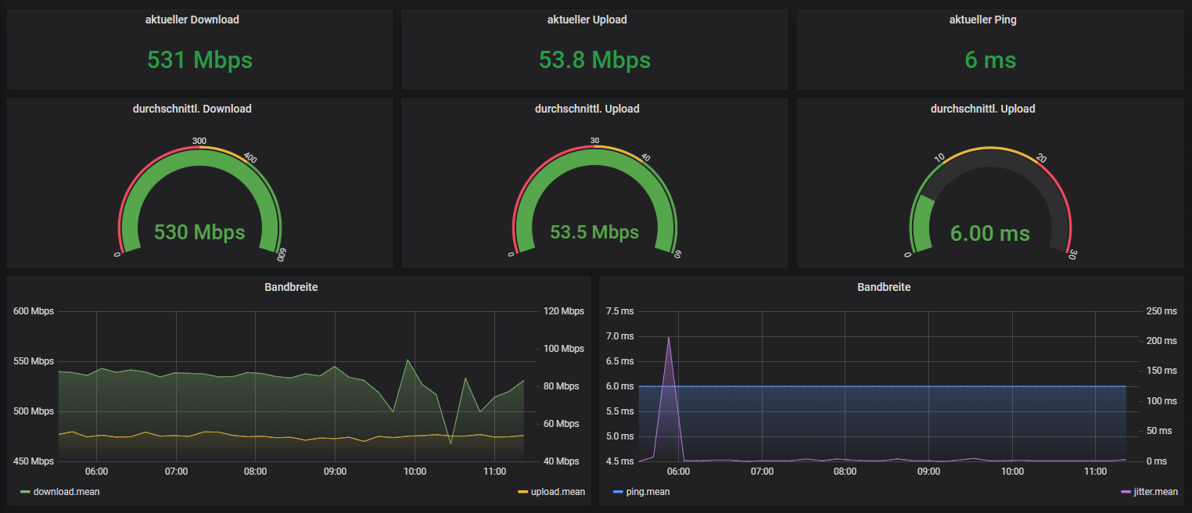Open the title above the 6.00 ms gauge
The height and width of the screenshot is (513, 1192).
pos(982,109)
